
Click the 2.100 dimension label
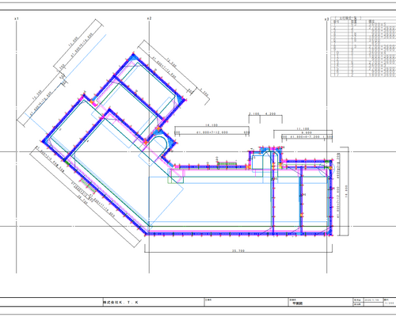coord(254,114)
